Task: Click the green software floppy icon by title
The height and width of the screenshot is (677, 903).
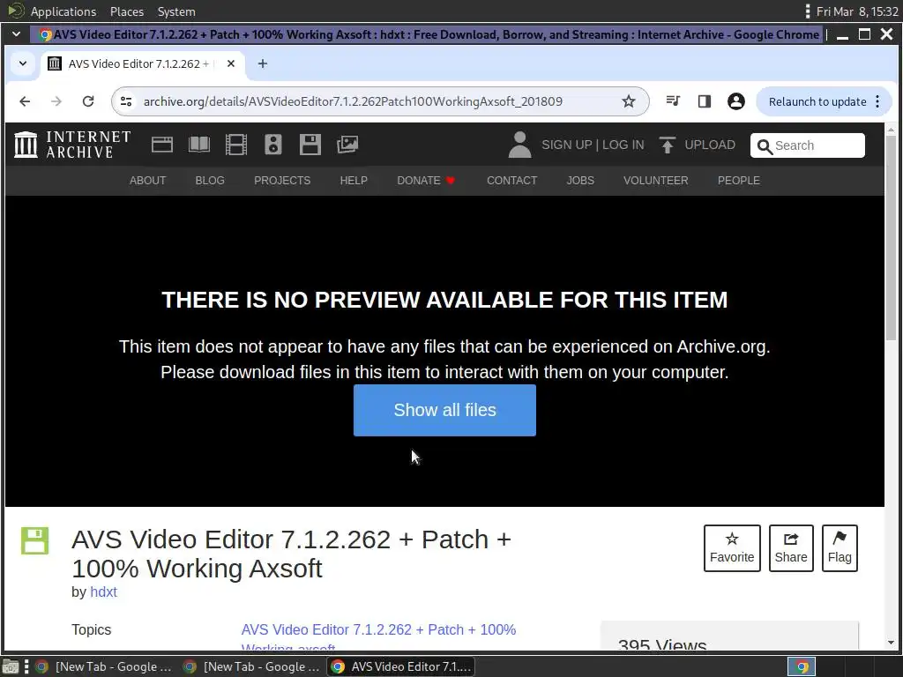Action: click(34, 540)
